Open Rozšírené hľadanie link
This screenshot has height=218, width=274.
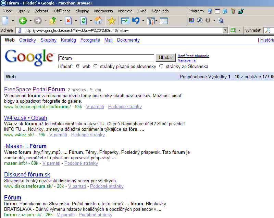(x=194, y=56)
